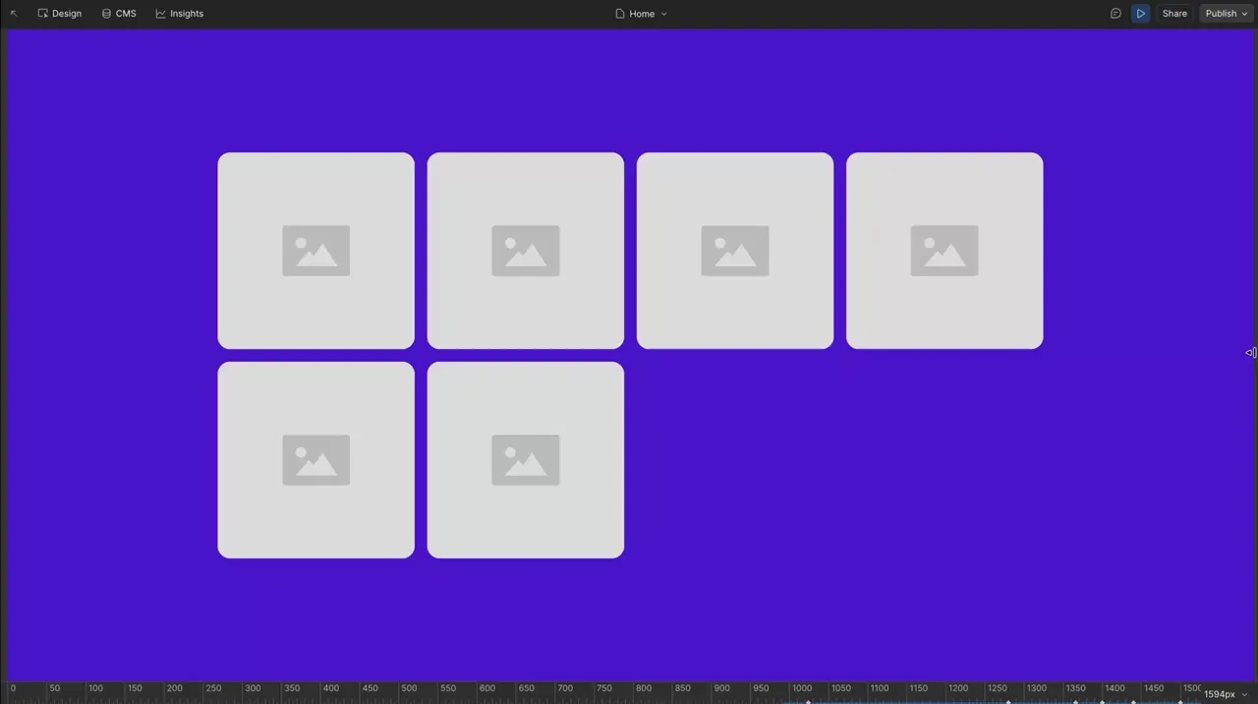This screenshot has height=704, width=1258.
Task: Select the first image placeholder in bottom row
Action: click(315, 460)
